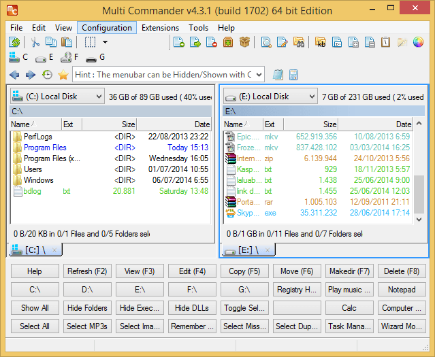
Task: Open the selection dropdown arrow in toolbar
Action: coord(105,42)
